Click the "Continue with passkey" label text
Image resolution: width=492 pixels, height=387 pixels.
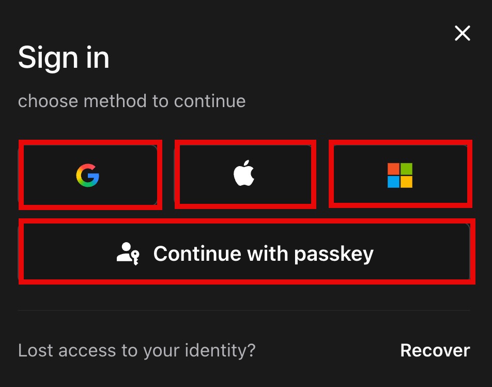(x=263, y=254)
